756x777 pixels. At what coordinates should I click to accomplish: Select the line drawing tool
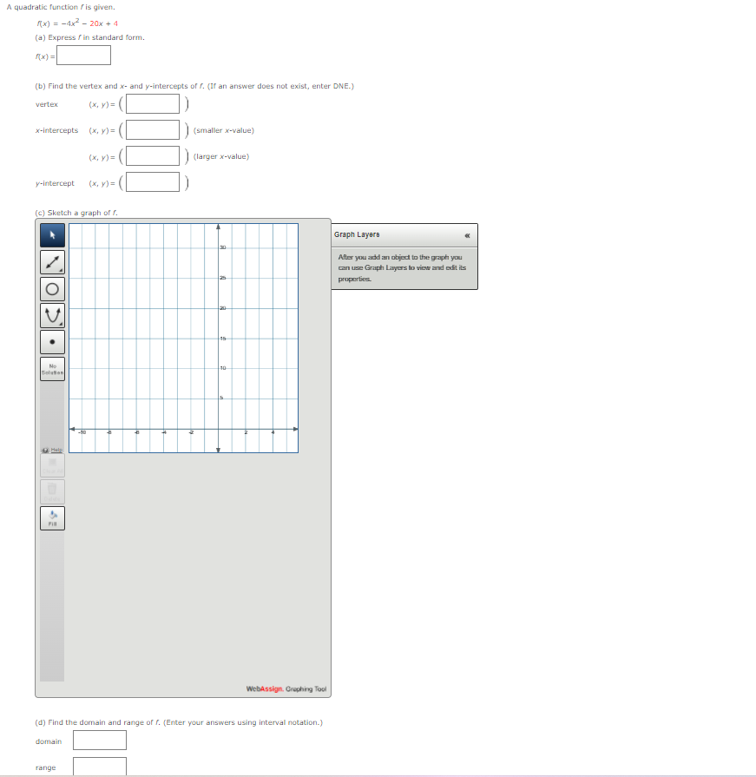(52, 261)
